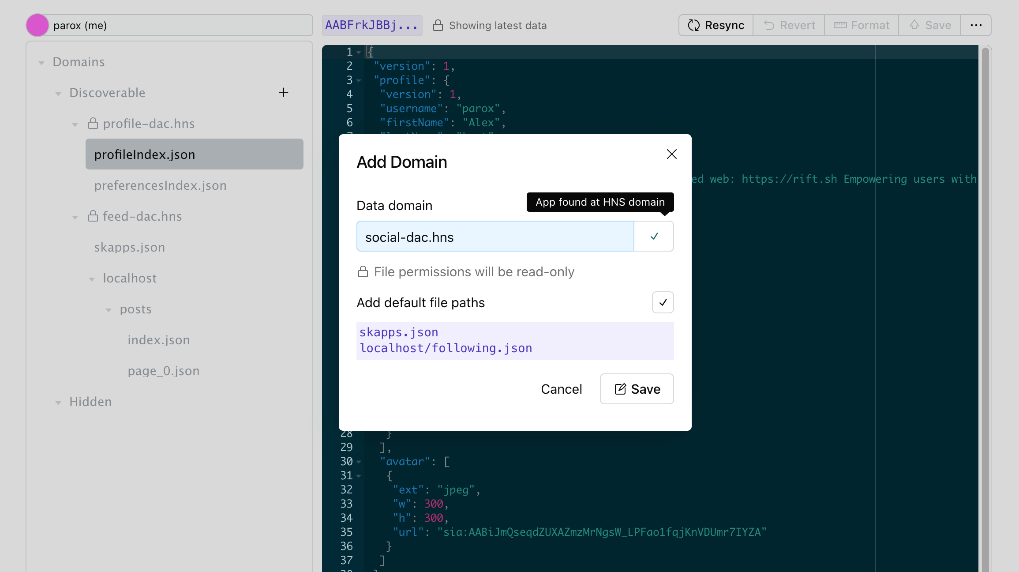Click the lock icon next to profile-dac.hns
Viewport: 1019px width, 572px height.
(x=93, y=124)
